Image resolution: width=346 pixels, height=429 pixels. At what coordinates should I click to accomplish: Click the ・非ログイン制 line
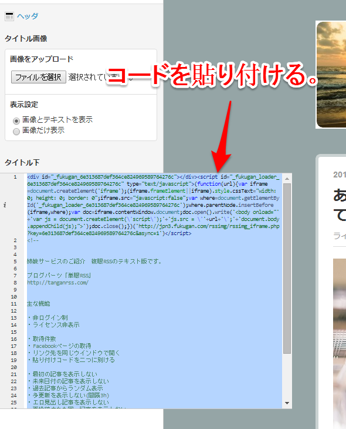pos(48,318)
